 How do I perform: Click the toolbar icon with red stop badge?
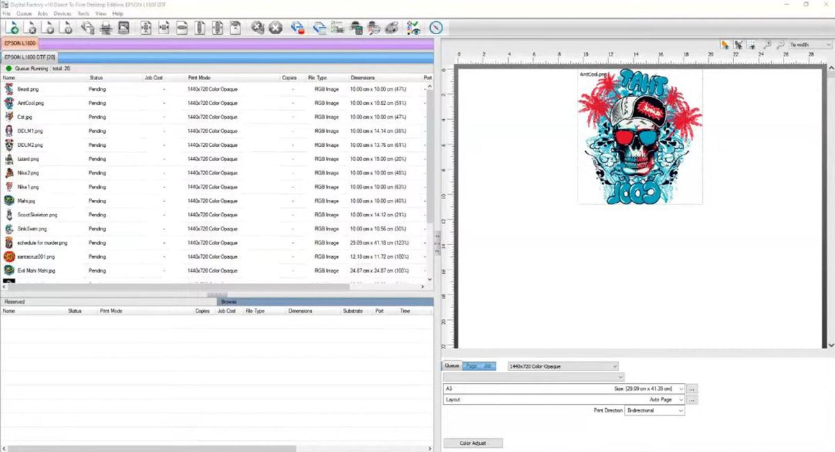tap(297, 28)
